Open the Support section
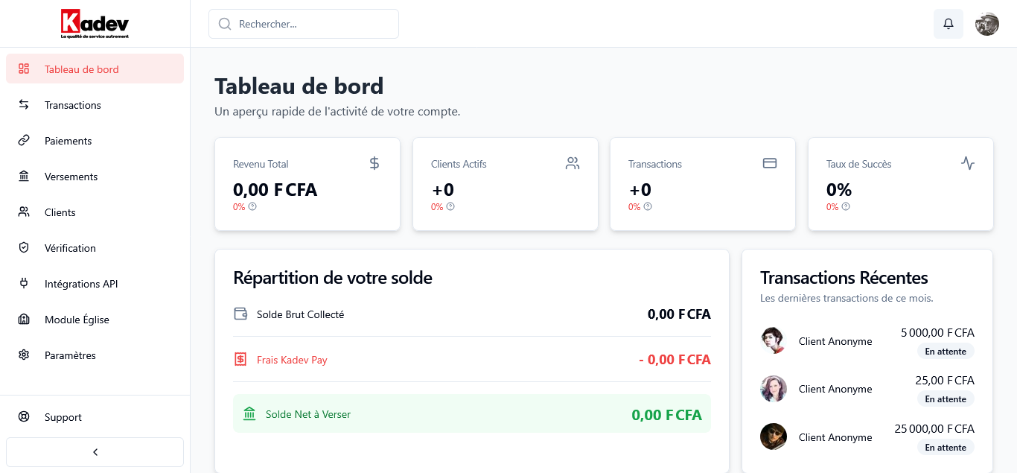The height and width of the screenshot is (473, 1017). pyautogui.click(x=63, y=417)
